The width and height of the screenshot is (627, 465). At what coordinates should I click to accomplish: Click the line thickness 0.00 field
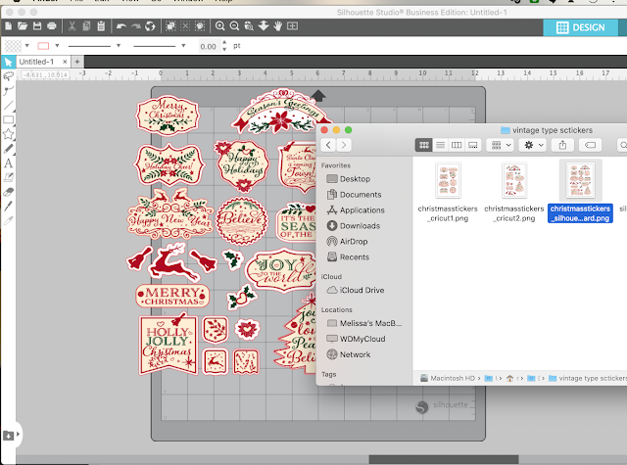click(208, 46)
